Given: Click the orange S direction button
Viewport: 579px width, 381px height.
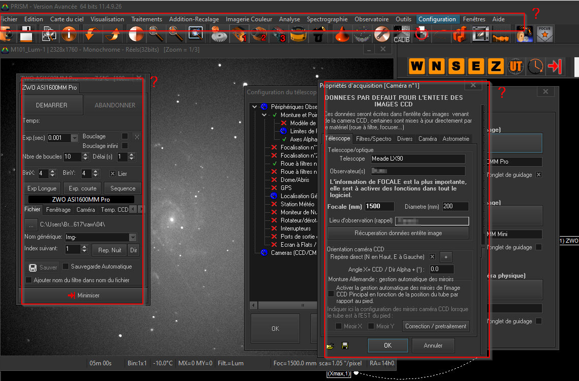Looking at the screenshot, I should coord(456,66).
